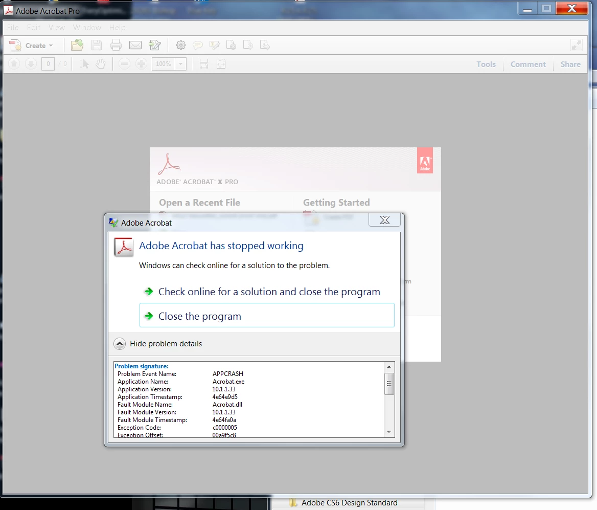
Task: Open the Comment pane tab
Action: [x=528, y=64]
